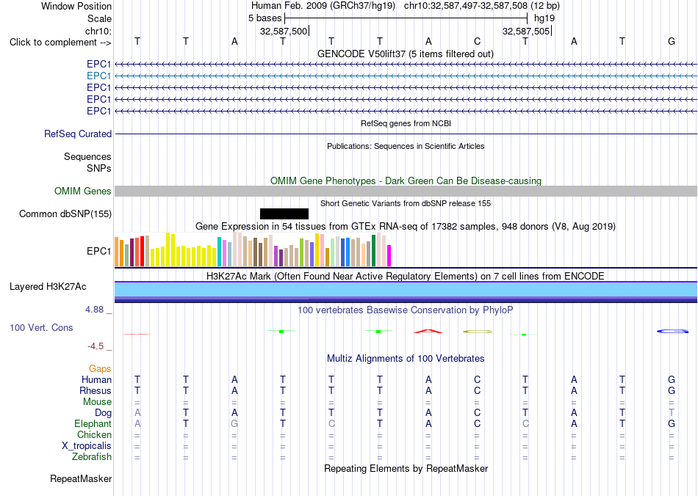Select the 'chr10:' ruler label
This screenshot has height=496, width=698.
pyautogui.click(x=98, y=31)
